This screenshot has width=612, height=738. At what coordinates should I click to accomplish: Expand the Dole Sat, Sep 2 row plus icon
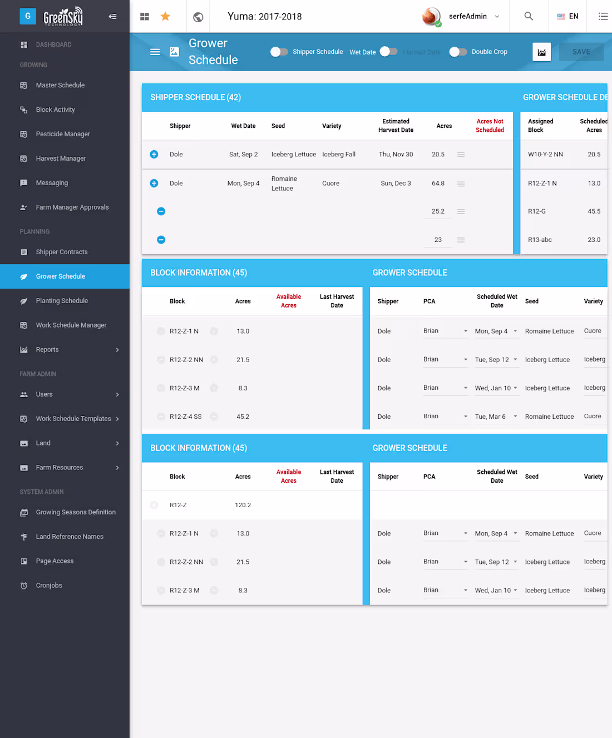coord(154,155)
